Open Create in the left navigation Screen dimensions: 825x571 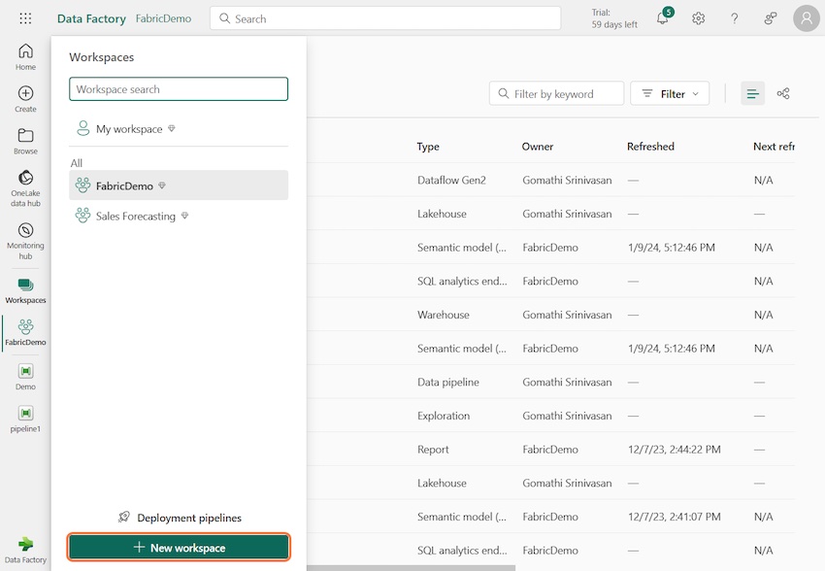point(25,99)
